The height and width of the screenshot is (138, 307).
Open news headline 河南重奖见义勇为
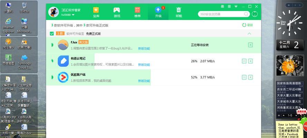[x=289, y=108]
